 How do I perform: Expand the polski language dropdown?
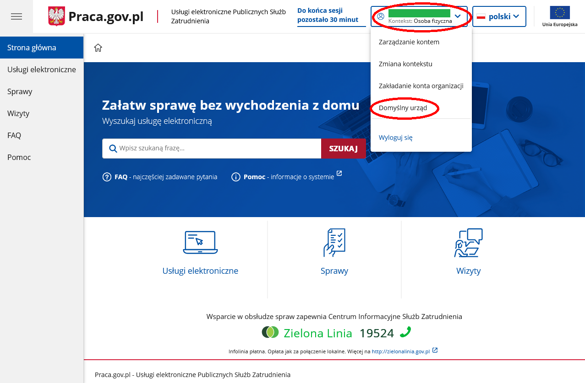point(499,16)
